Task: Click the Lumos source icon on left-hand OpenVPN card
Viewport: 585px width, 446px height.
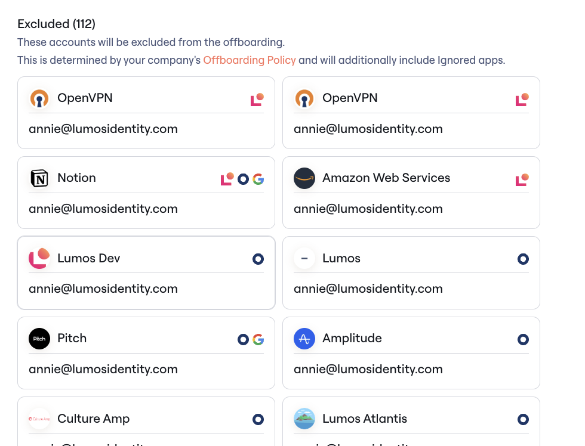Action: point(257,100)
